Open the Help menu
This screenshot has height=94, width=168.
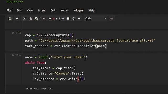coord(92,10)
